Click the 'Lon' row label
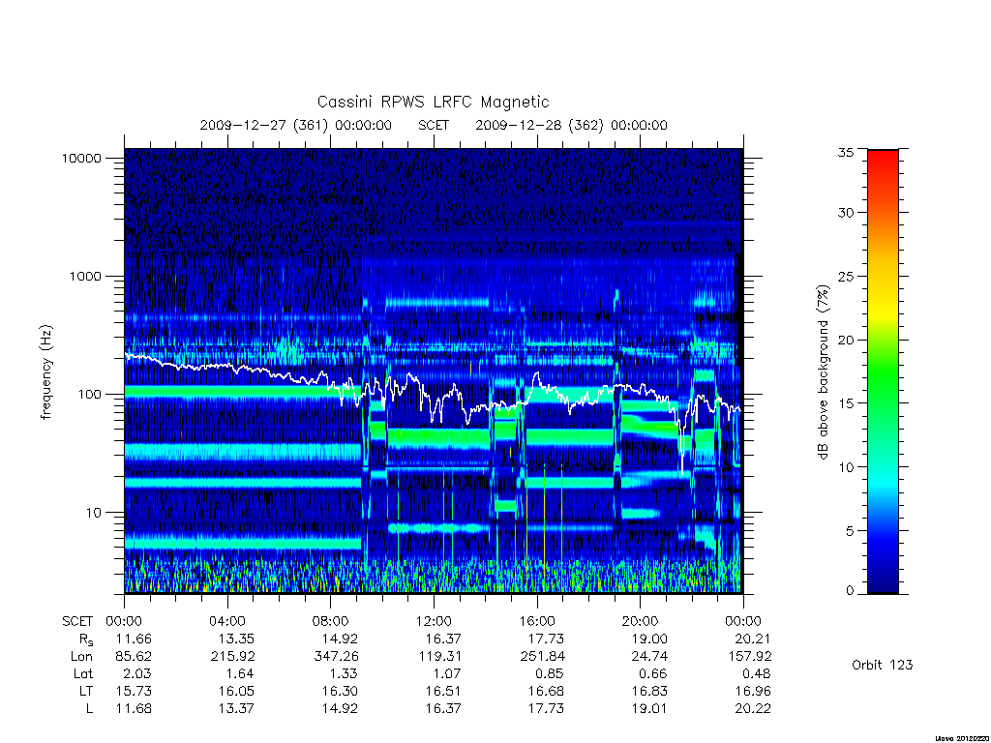Viewport: 991px width, 743px height. [x=81, y=657]
